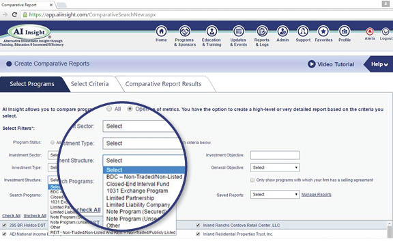The width and height of the screenshot is (393, 246).
Task: Open Reports & Logs icon
Action: (262, 31)
